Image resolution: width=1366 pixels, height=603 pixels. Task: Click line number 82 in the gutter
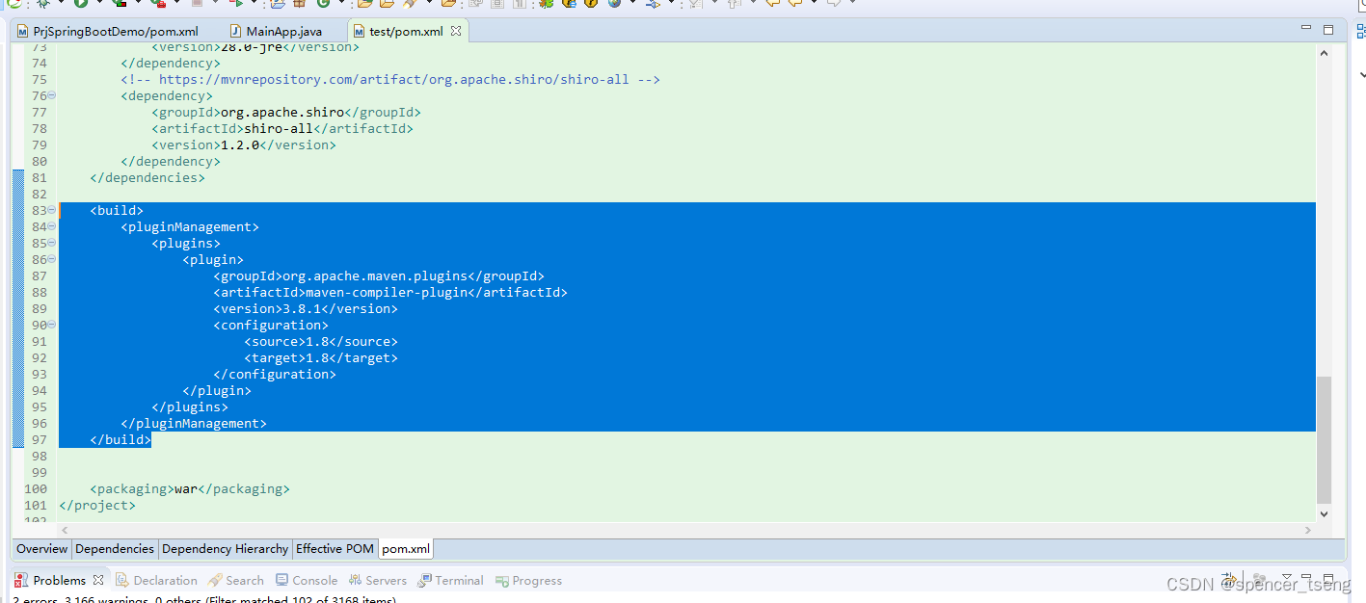tap(39, 194)
